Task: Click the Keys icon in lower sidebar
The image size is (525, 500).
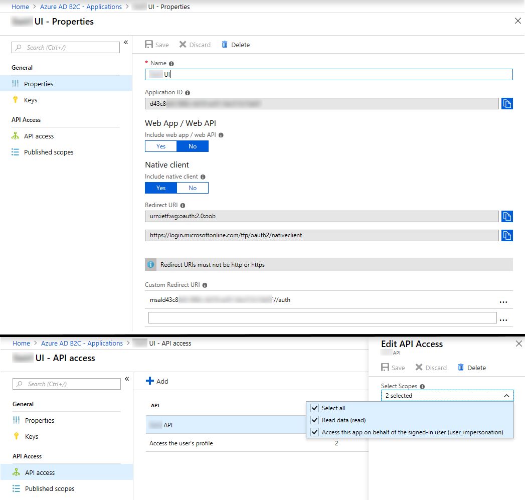Action: [17, 436]
